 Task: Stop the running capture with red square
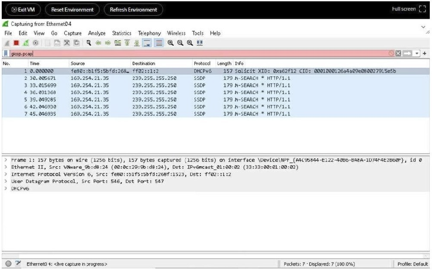tap(16, 43)
